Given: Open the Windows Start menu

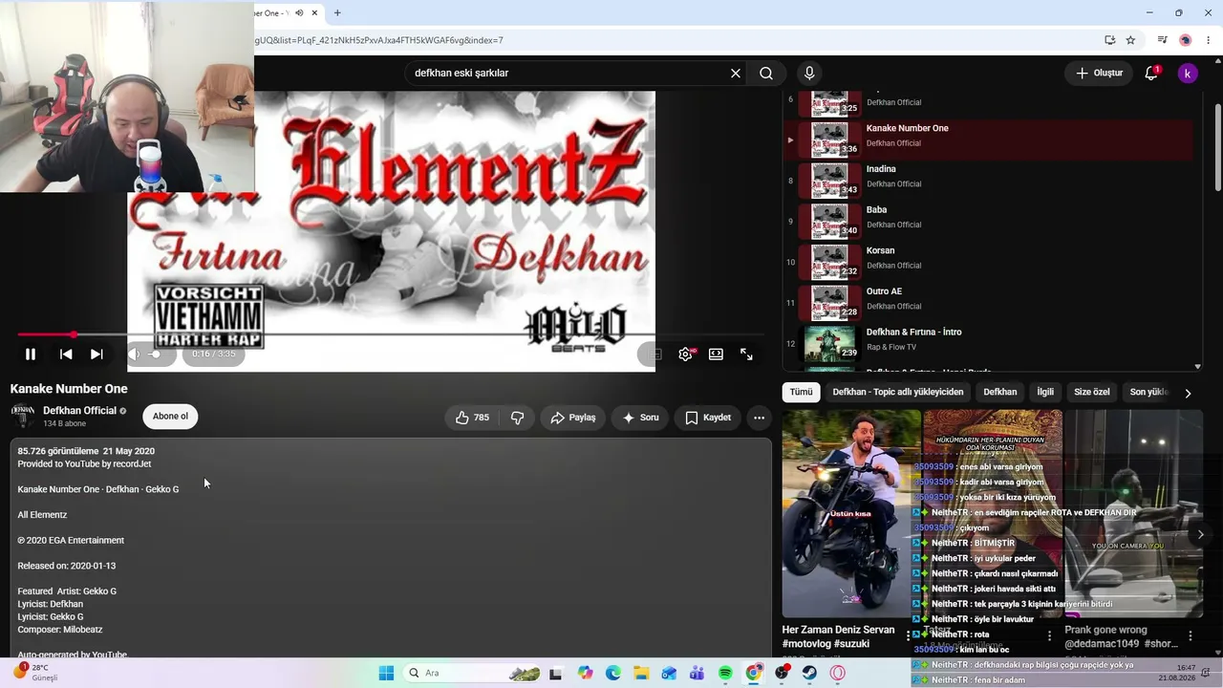Looking at the screenshot, I should tap(386, 673).
